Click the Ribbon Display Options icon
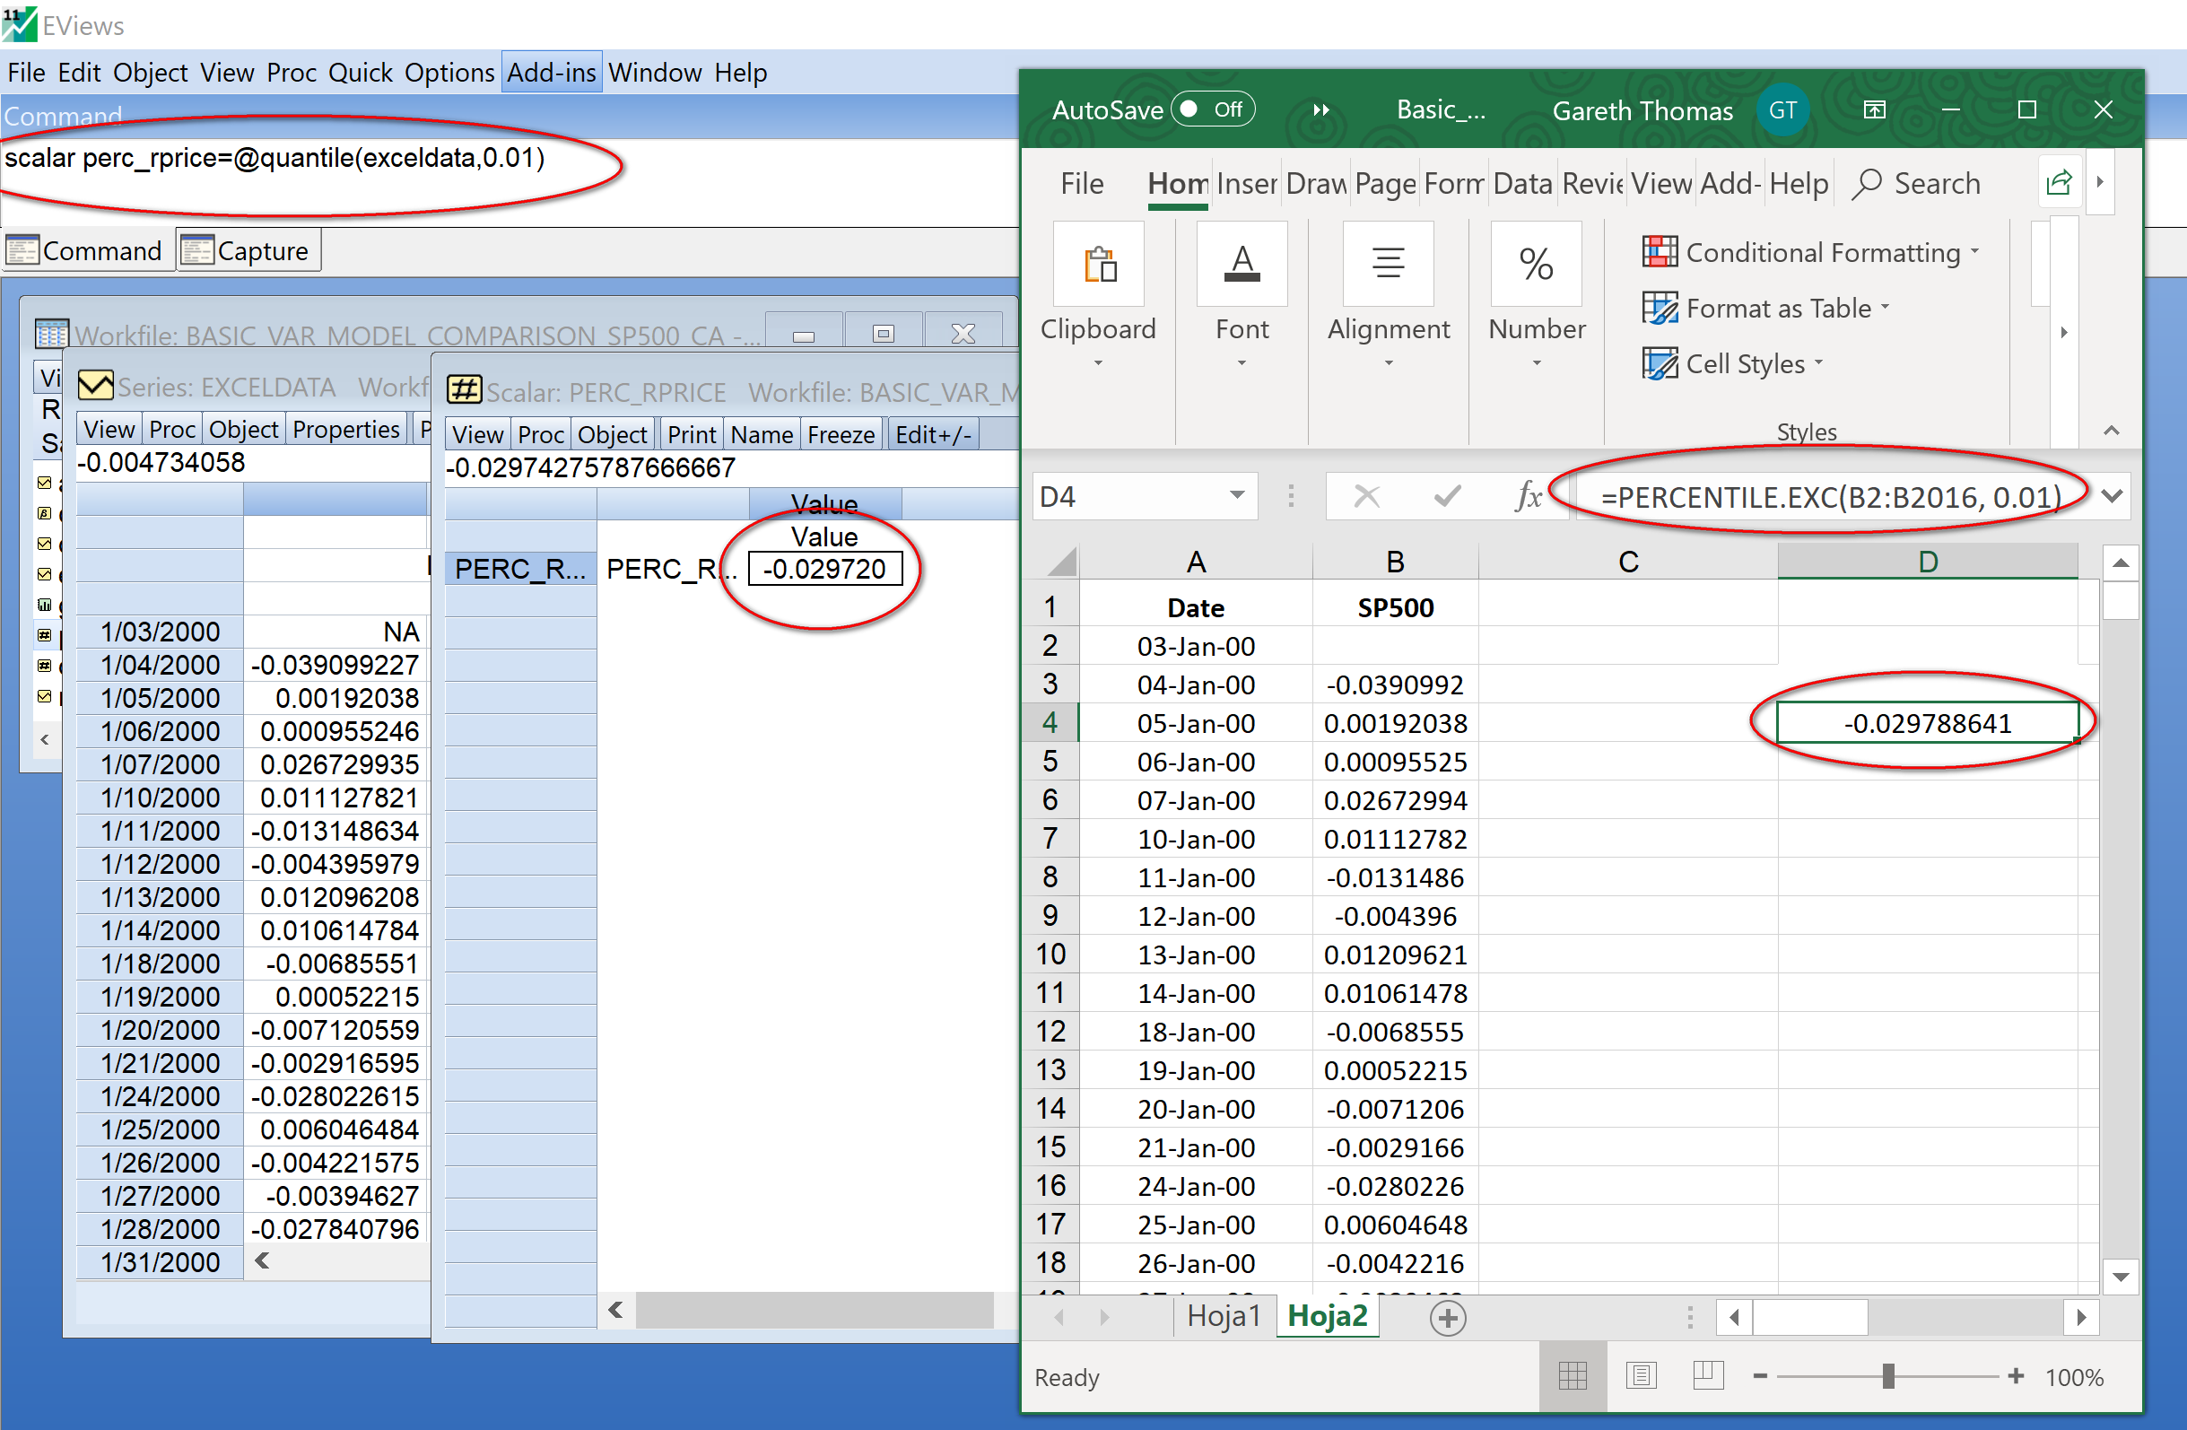The image size is (2187, 1430). tap(1874, 110)
